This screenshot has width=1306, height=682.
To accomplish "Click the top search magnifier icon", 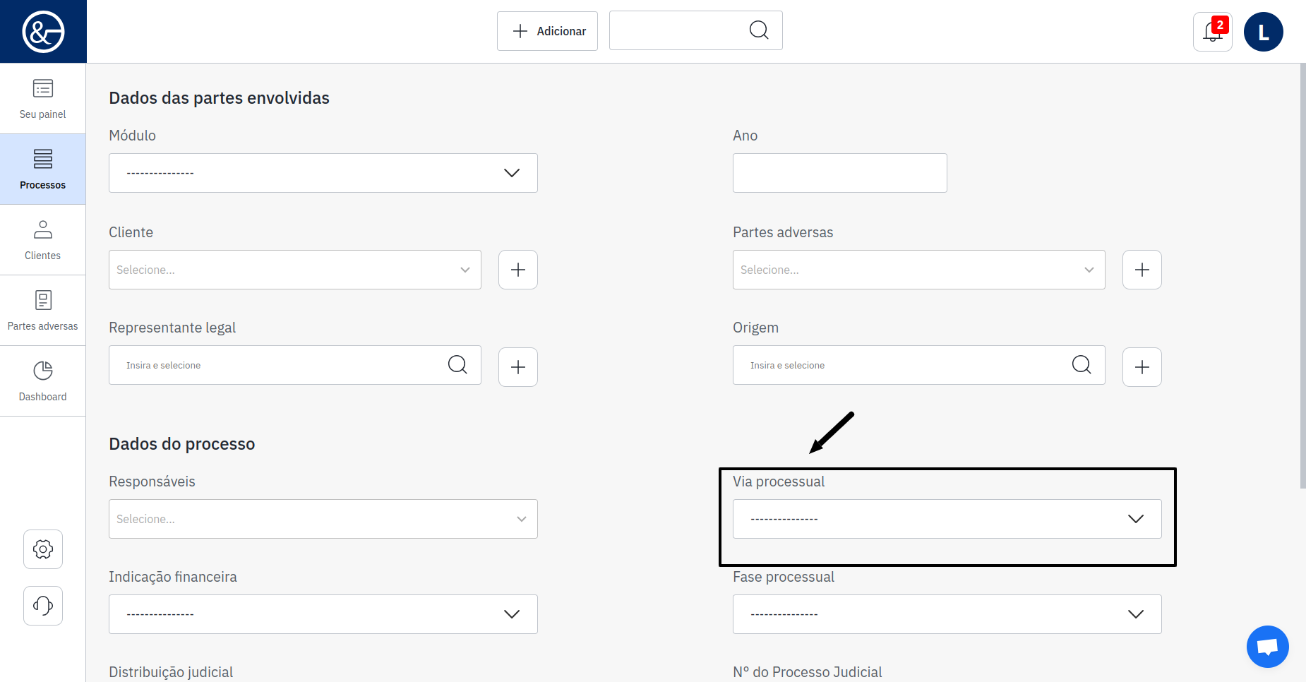I will pyautogui.click(x=759, y=30).
